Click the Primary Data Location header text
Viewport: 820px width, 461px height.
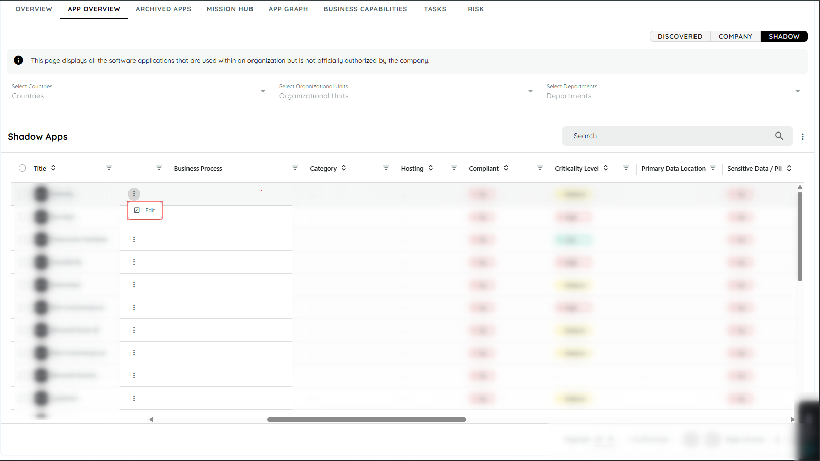(673, 169)
